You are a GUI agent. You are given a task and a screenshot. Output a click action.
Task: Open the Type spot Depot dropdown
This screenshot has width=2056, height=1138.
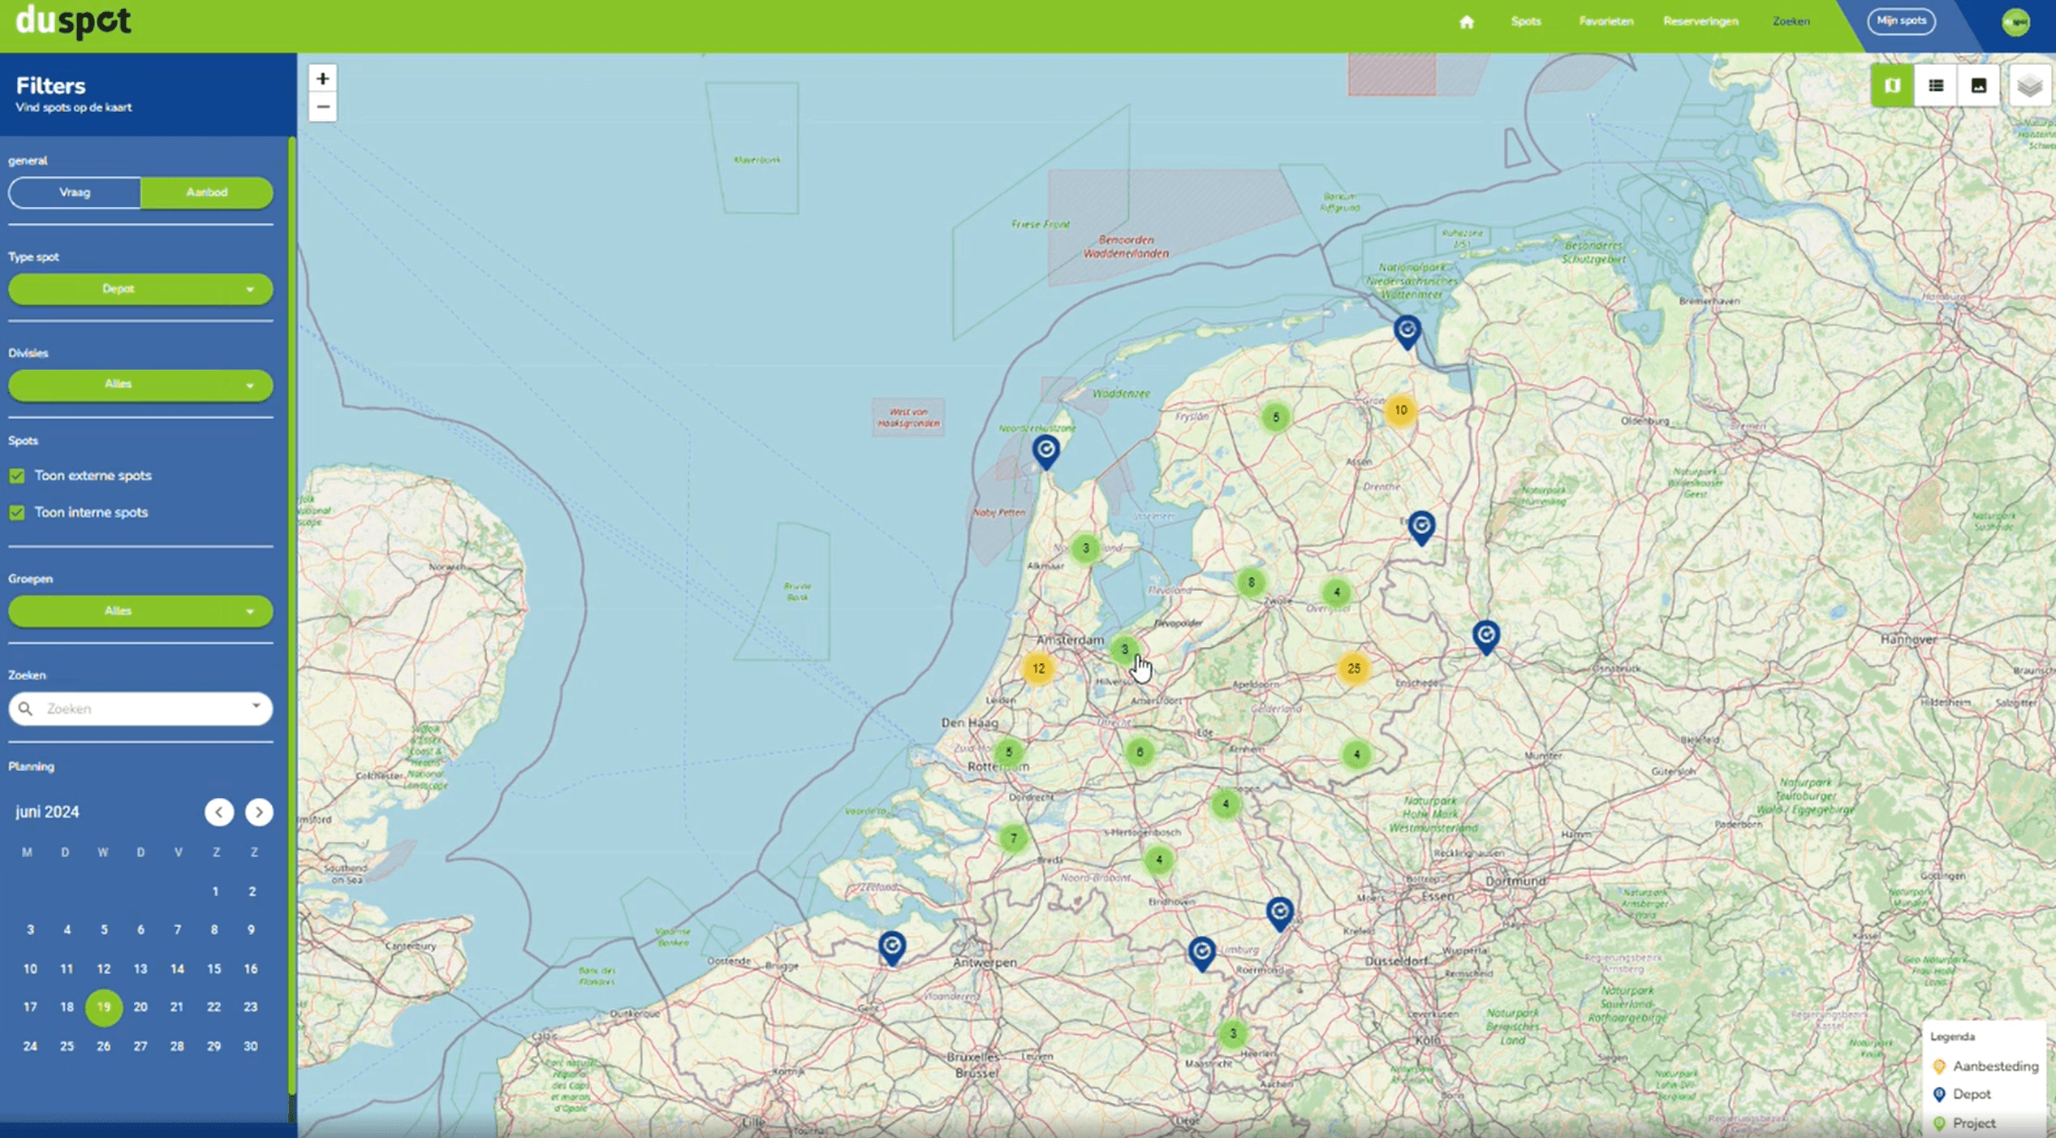pos(140,289)
